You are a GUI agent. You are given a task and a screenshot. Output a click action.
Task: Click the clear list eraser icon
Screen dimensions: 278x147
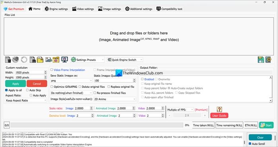[15, 60]
